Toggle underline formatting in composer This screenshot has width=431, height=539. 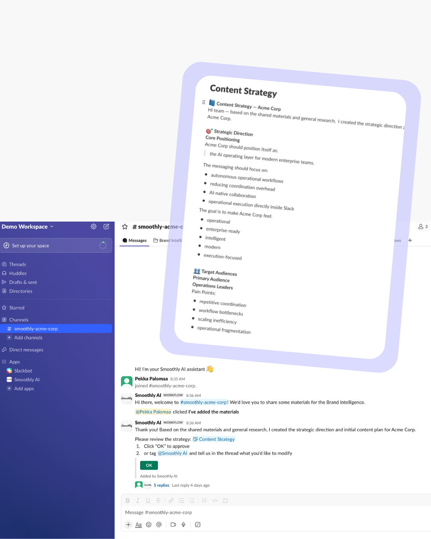pos(148,500)
